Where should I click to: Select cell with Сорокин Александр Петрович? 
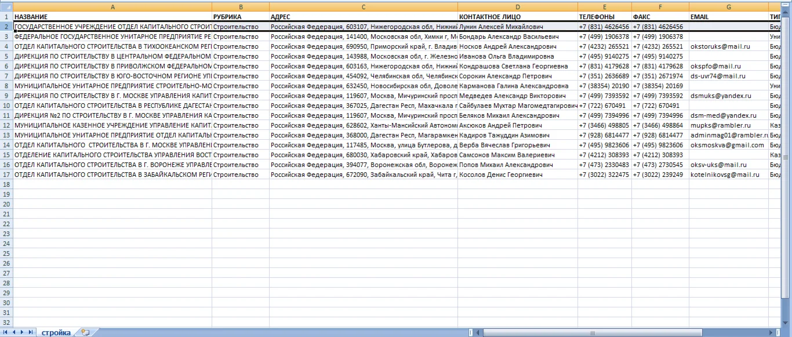point(518,76)
